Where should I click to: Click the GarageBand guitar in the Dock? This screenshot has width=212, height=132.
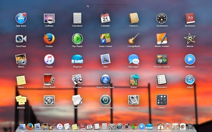pyautogui.click(x=52, y=126)
